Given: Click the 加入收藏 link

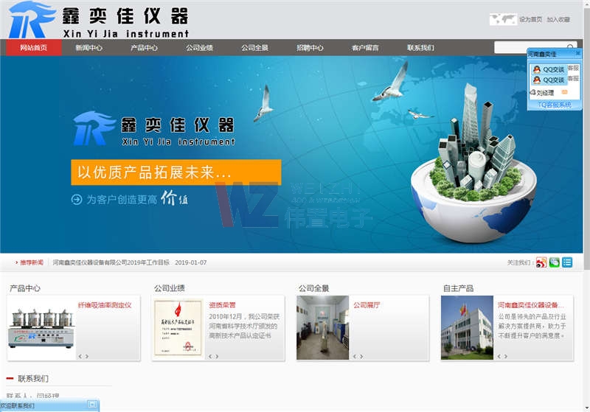Looking at the screenshot, I should [x=558, y=20].
